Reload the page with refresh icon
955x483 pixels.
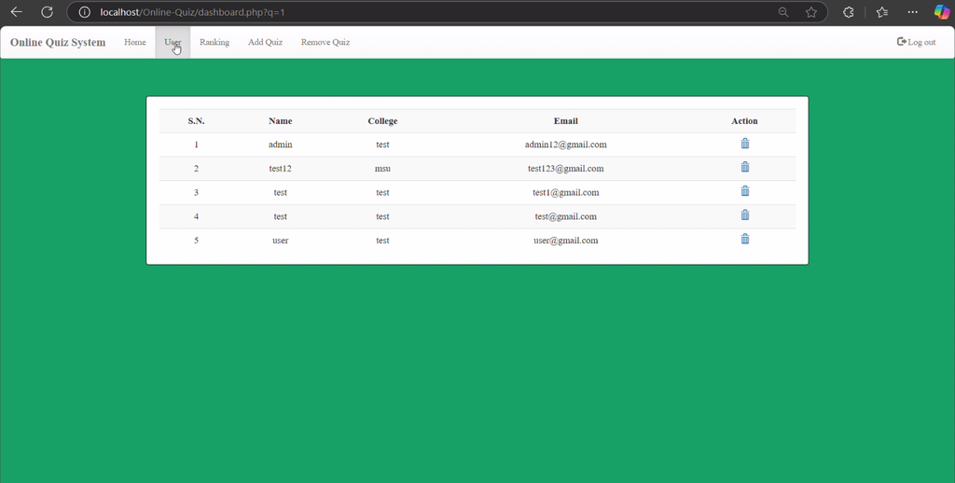[x=47, y=11]
